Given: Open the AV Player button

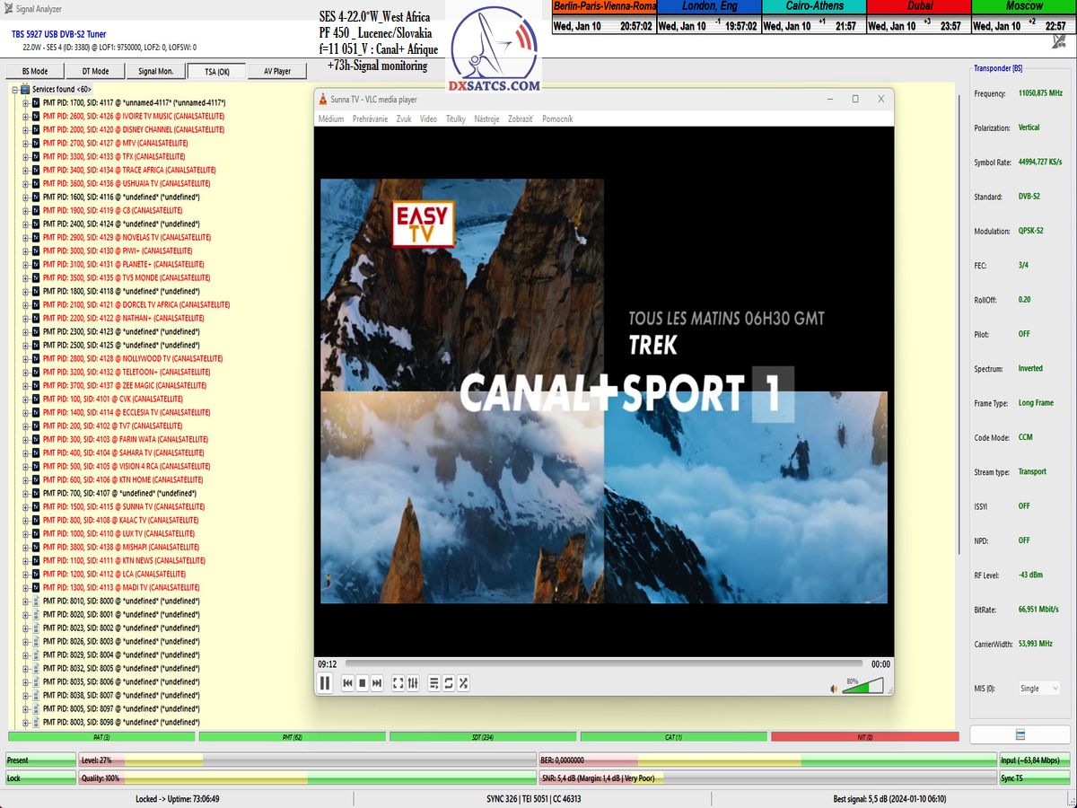Looking at the screenshot, I should (x=276, y=71).
